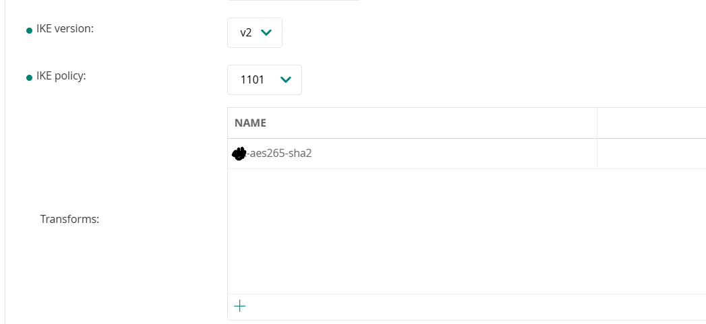
Task: Click the green dot beside IKE version
Action: tap(29, 31)
